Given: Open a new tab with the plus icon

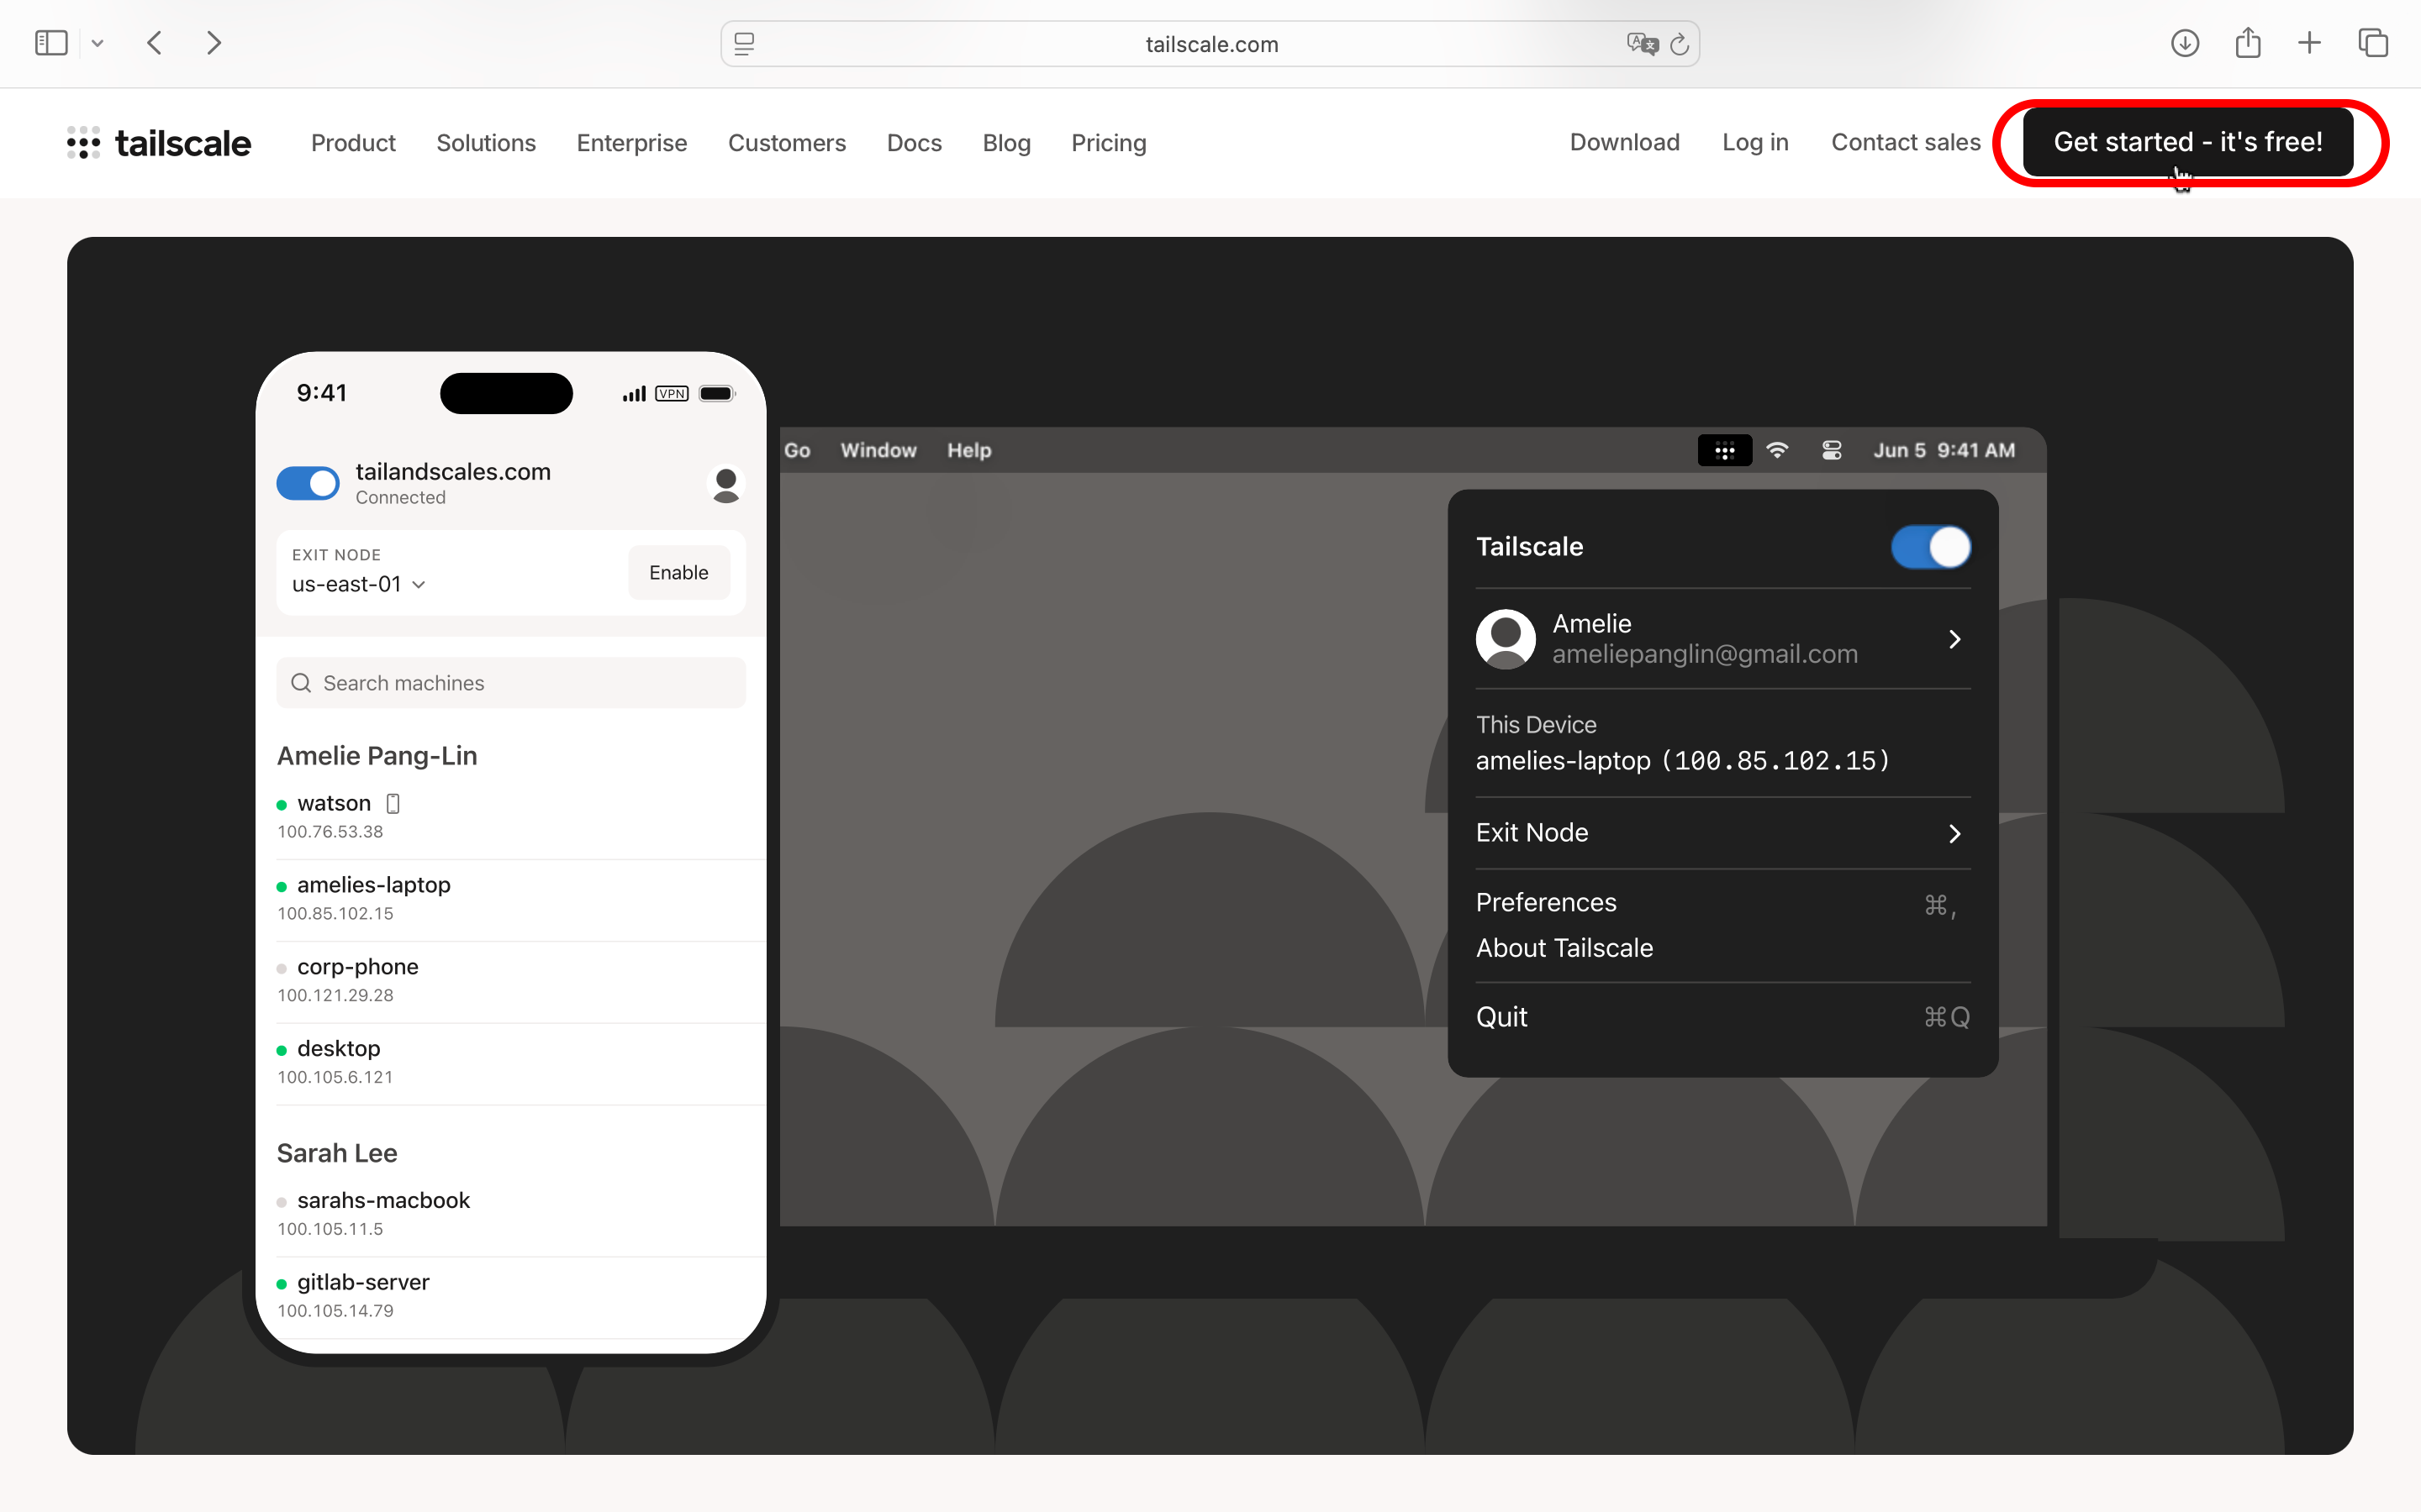Looking at the screenshot, I should tap(2309, 43).
